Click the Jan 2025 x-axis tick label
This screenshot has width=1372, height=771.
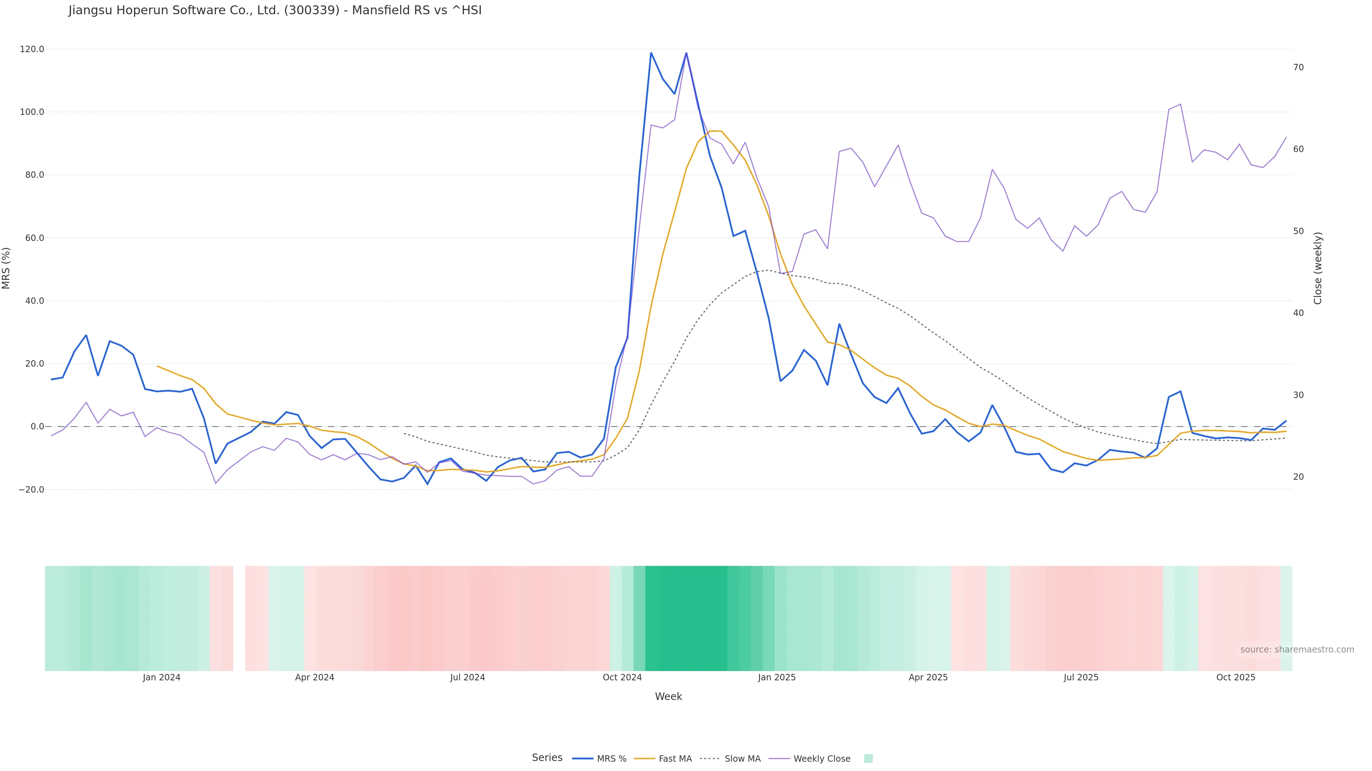[776, 677]
